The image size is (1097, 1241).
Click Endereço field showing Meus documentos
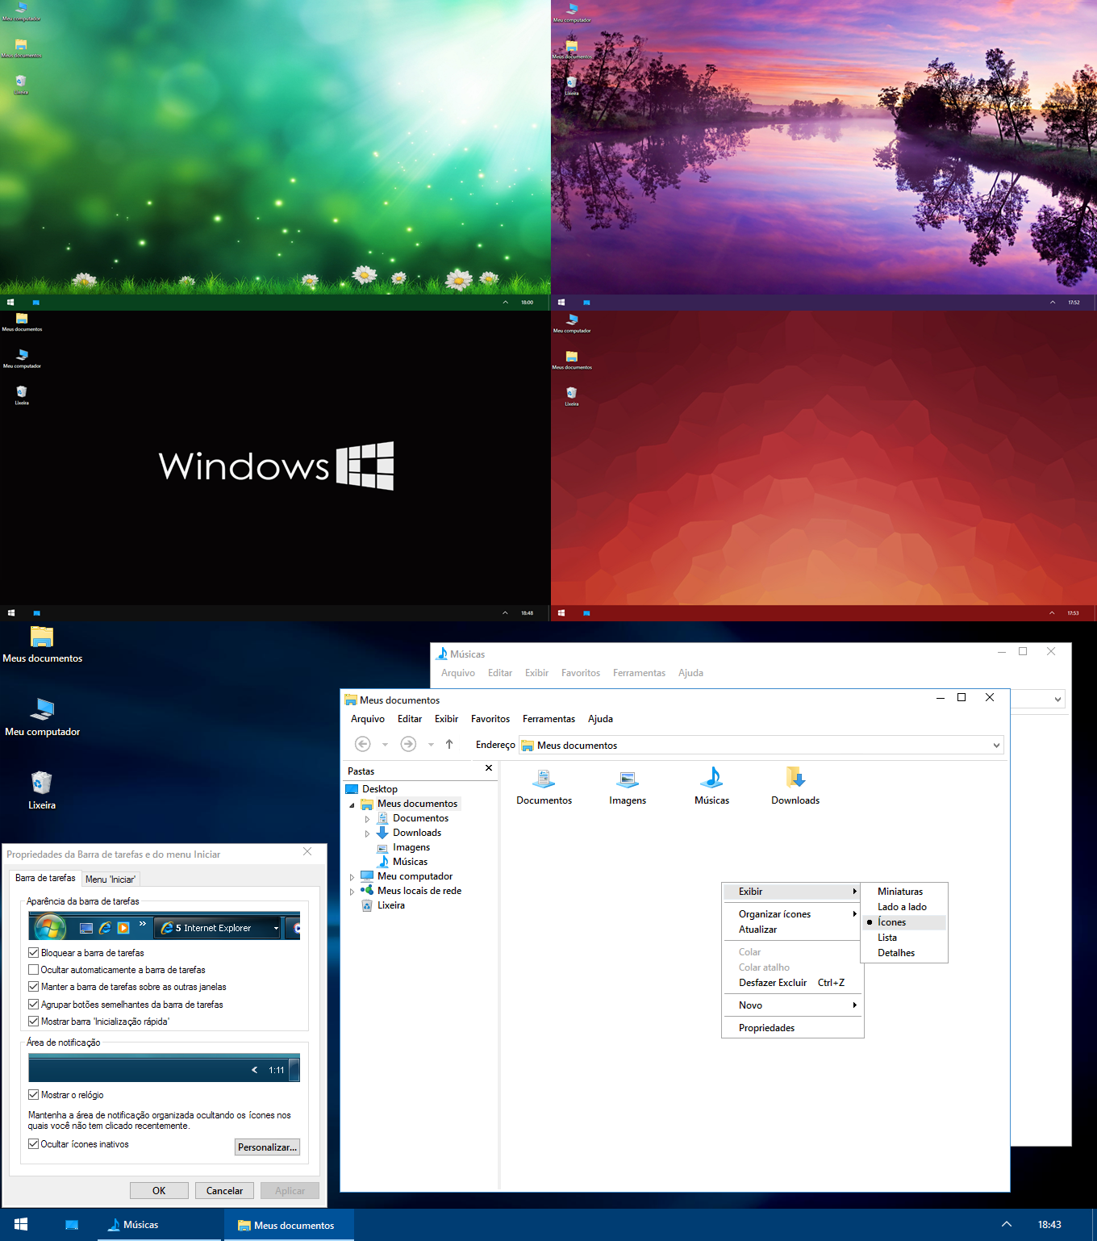(761, 746)
